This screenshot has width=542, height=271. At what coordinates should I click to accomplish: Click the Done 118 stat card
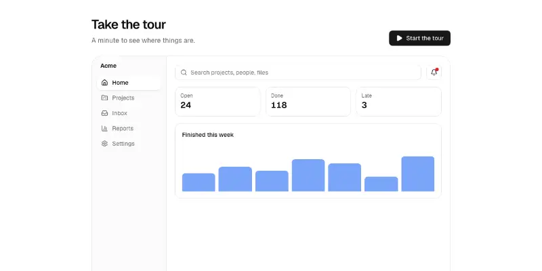(x=308, y=102)
